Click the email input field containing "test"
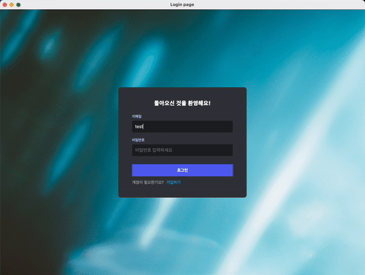 pos(182,127)
